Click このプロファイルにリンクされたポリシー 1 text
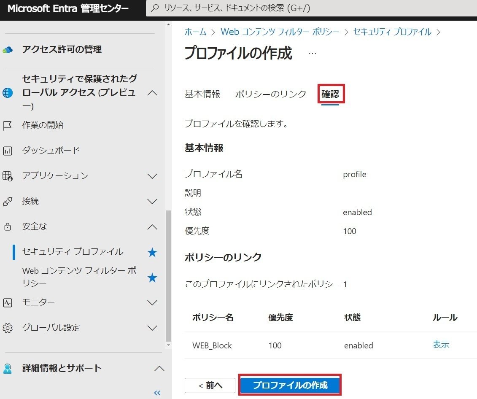Viewport: 477px width, 399px height. [266, 284]
